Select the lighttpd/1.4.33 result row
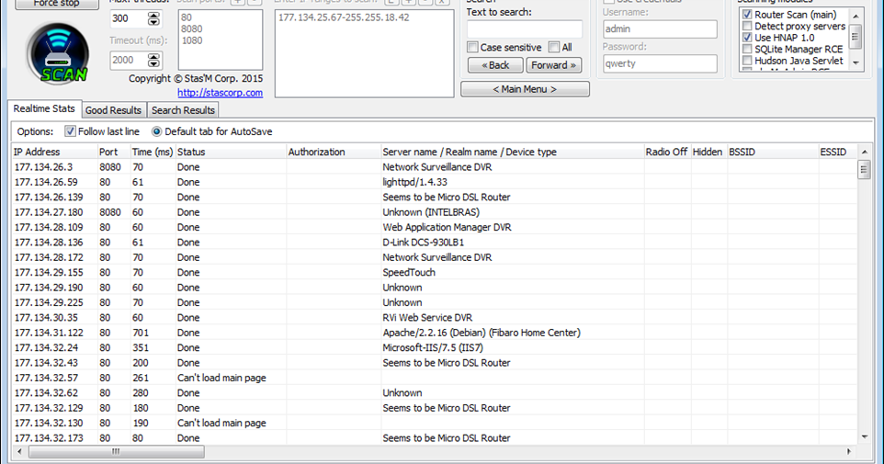This screenshot has height=464, width=884. [434, 182]
